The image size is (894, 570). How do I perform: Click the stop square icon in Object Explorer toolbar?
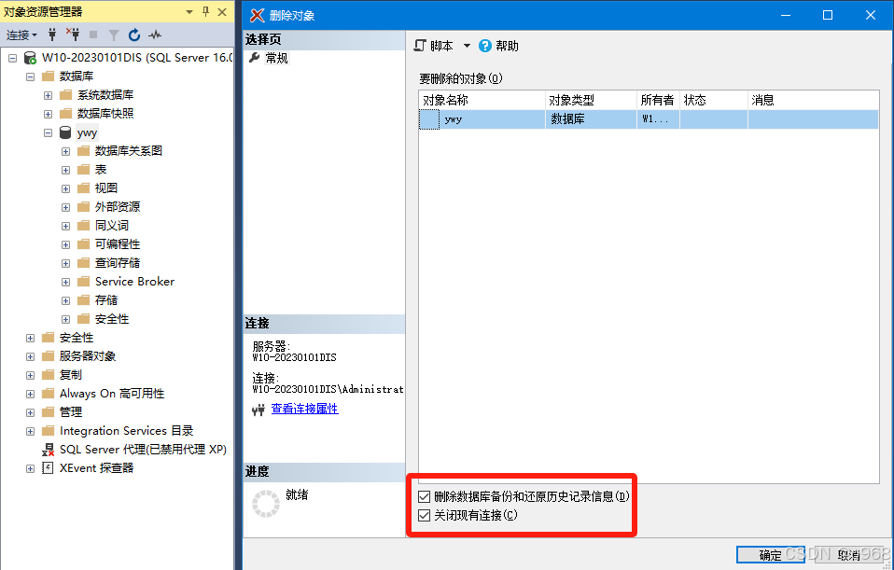pos(93,35)
